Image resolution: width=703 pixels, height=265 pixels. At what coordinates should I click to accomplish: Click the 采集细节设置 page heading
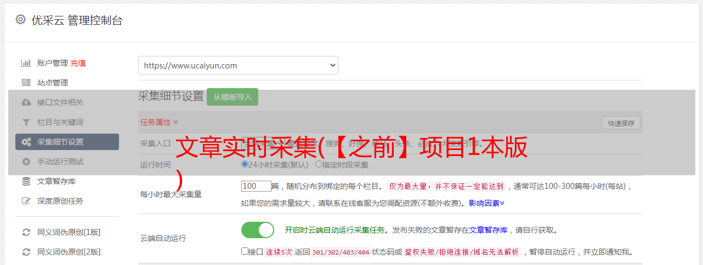tap(171, 96)
